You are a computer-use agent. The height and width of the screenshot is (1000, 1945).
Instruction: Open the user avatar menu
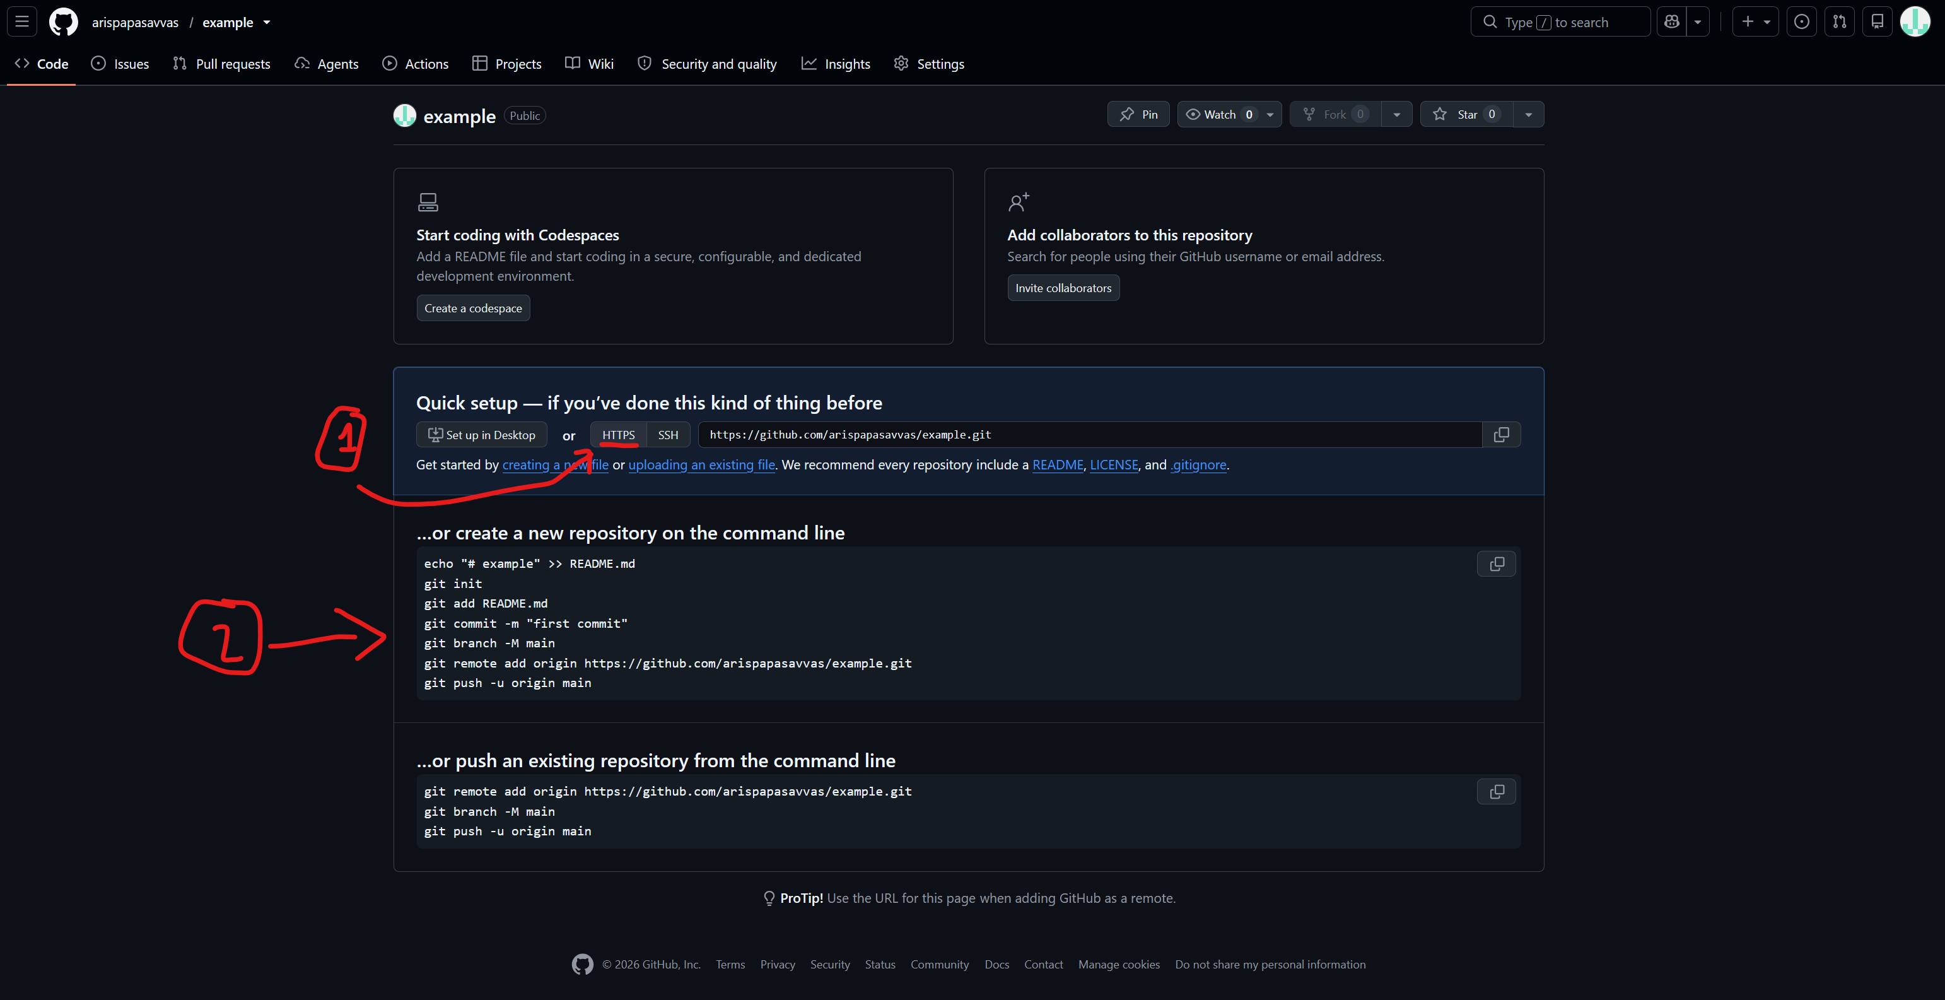1915,22
